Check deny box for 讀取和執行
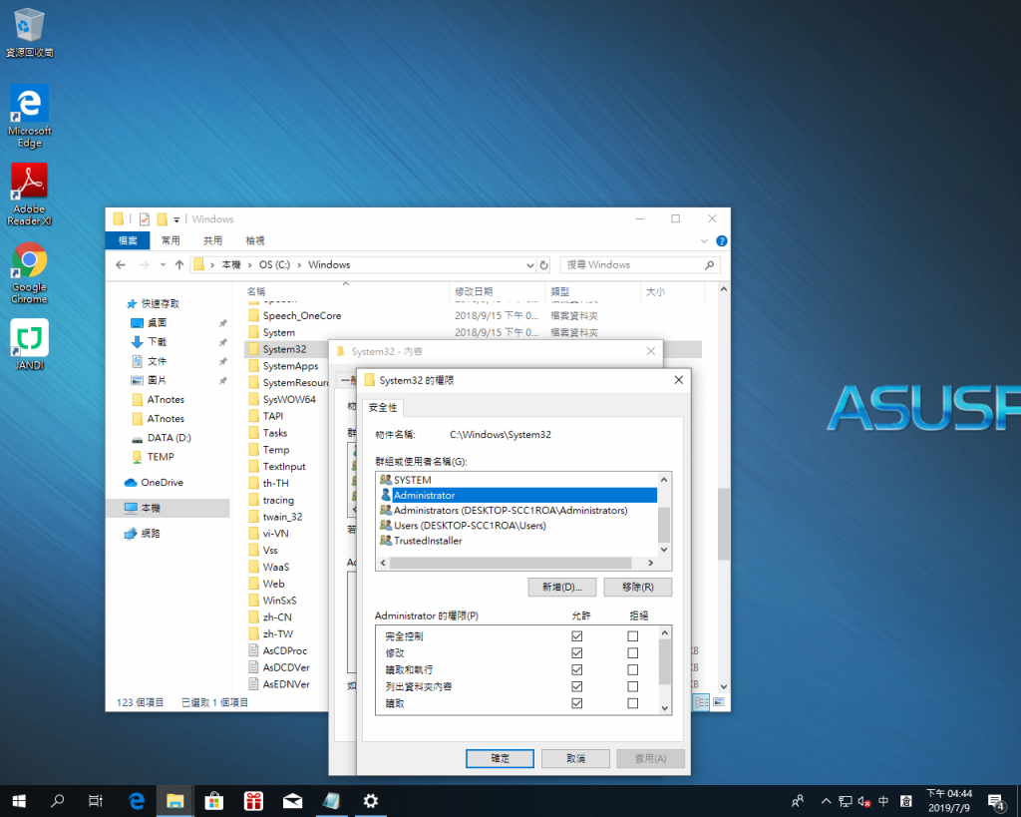The height and width of the screenshot is (817, 1021). click(x=633, y=669)
